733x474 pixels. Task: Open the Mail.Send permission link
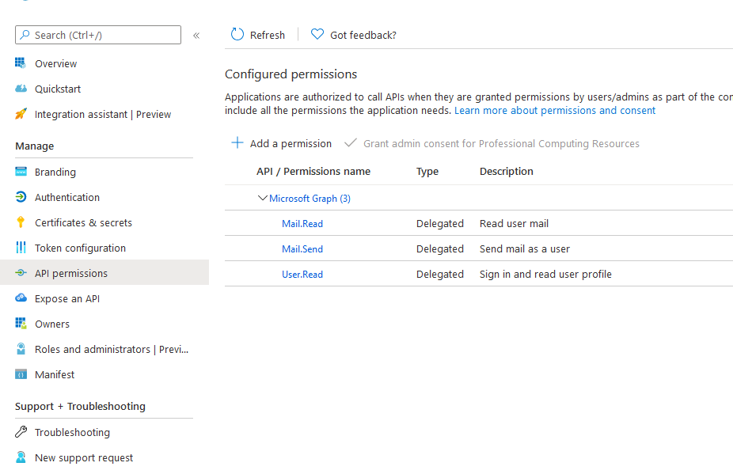click(x=302, y=249)
